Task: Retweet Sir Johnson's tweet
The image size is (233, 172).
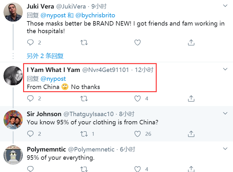Action: pos(84,134)
